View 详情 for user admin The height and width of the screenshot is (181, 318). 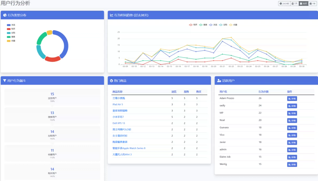click(x=292, y=150)
